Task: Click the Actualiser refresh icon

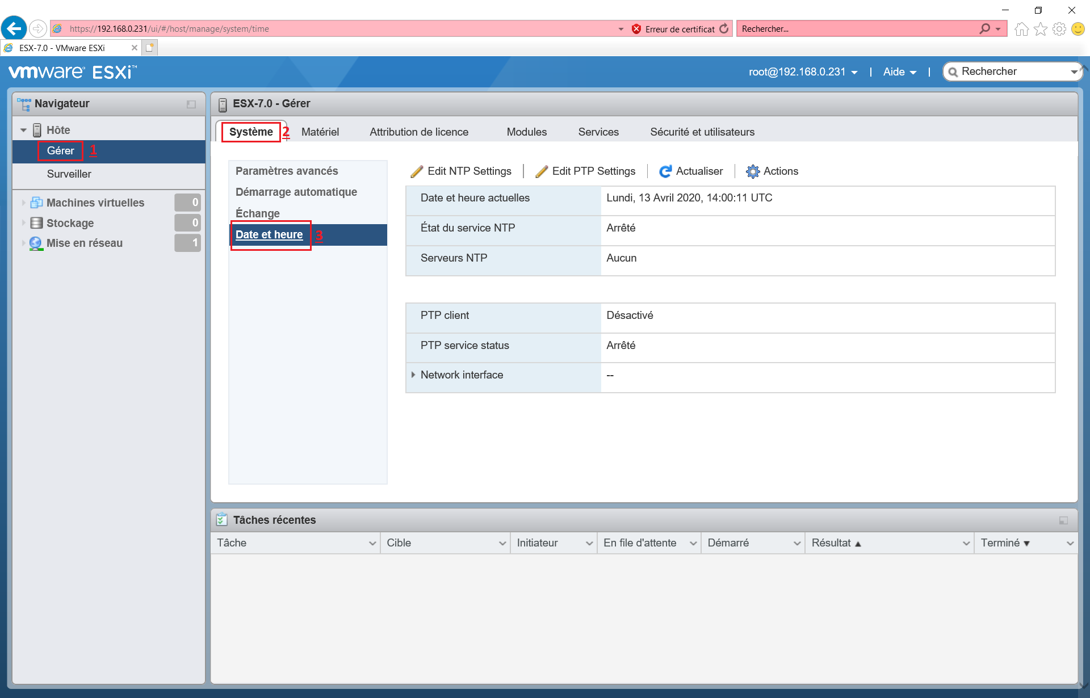Action: click(665, 171)
